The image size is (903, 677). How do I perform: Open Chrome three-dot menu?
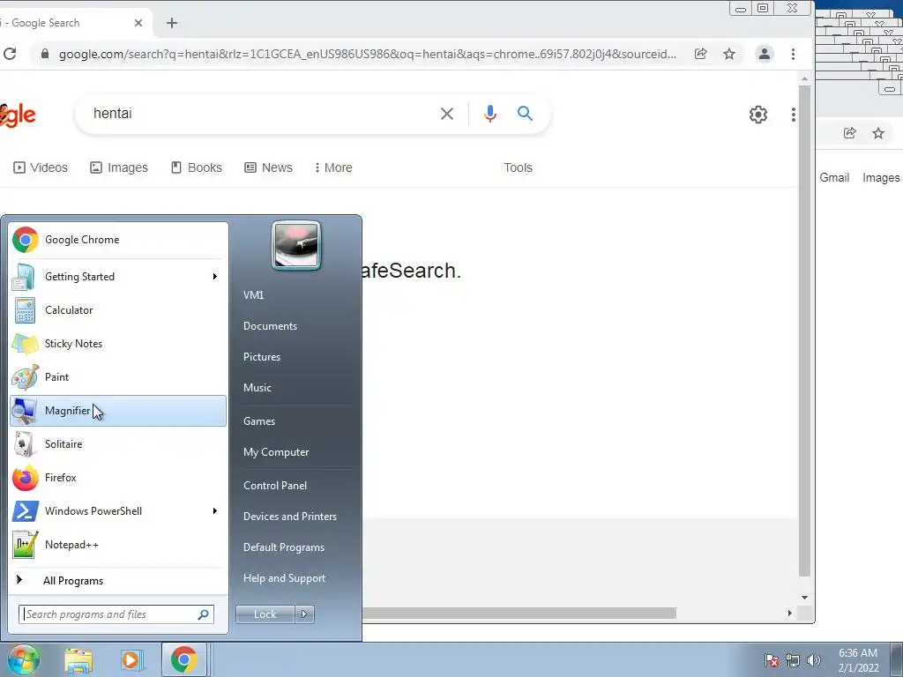tap(793, 54)
